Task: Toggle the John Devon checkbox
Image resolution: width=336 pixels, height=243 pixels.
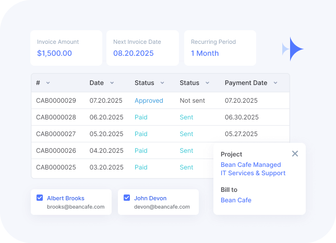Action: pyautogui.click(x=127, y=198)
